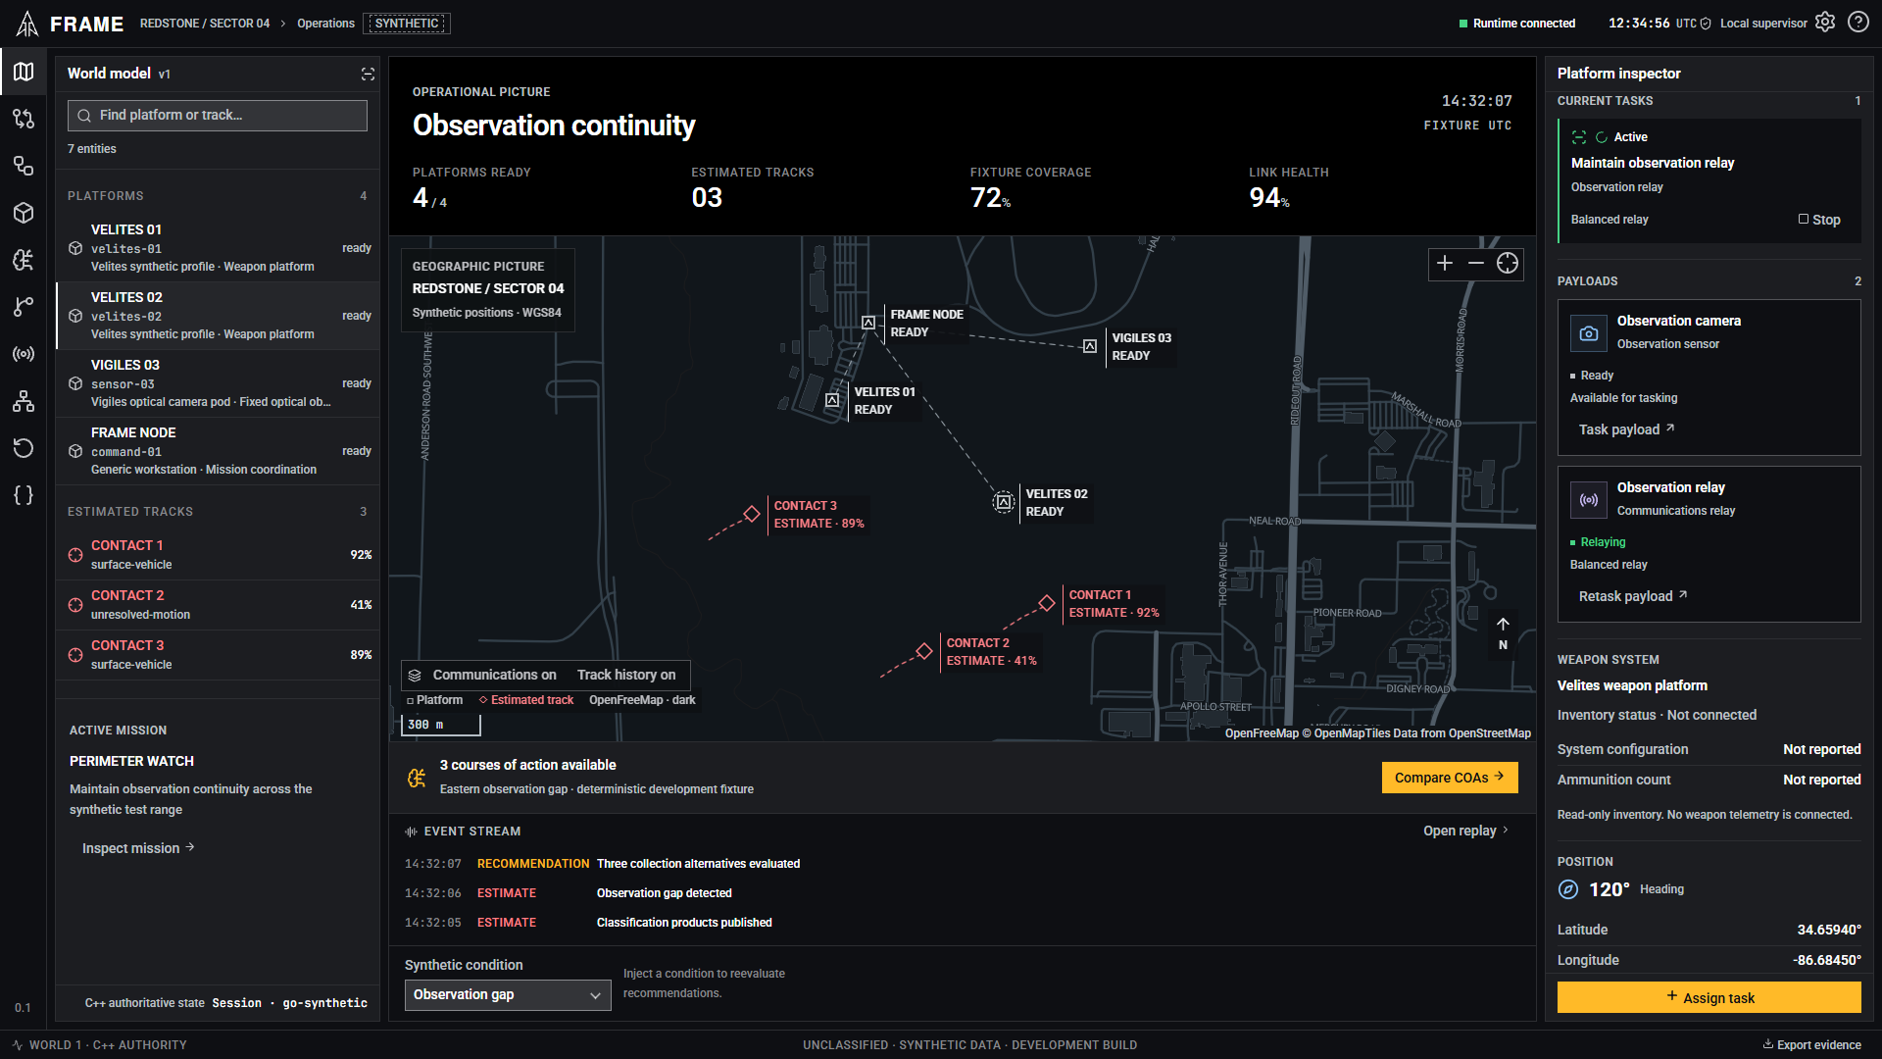This screenshot has height=1059, width=1882.
Task: Zoom in on the map
Action: click(x=1445, y=263)
